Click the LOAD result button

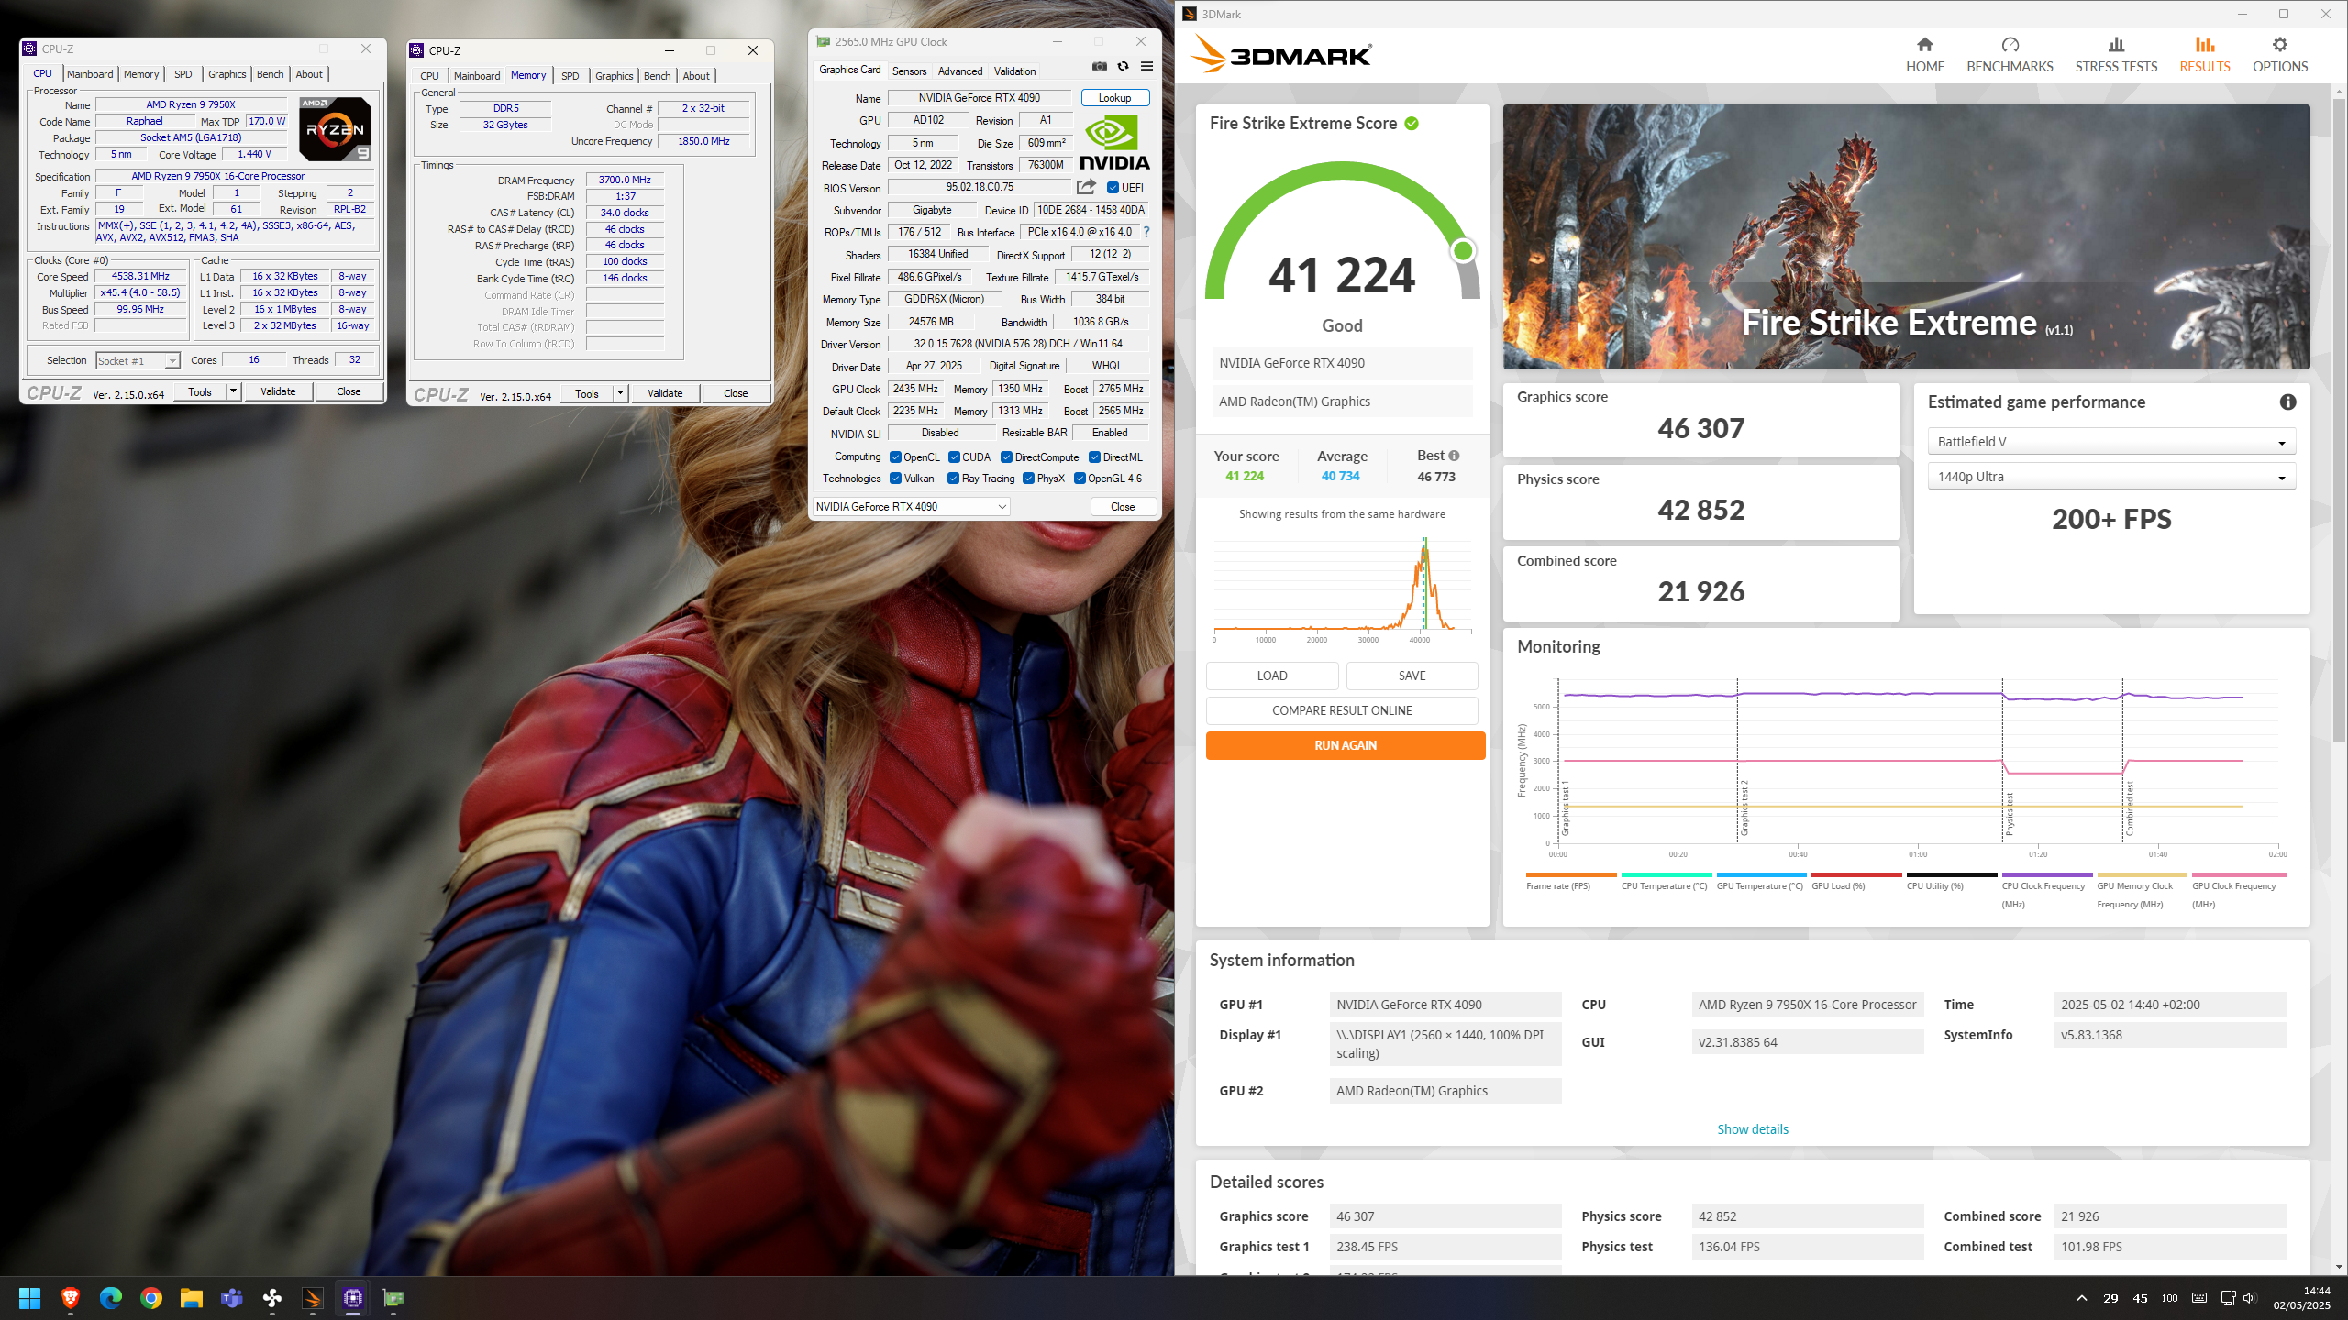[1271, 676]
